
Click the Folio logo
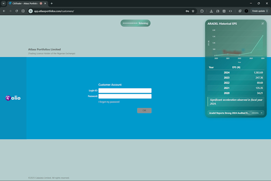[13, 98]
